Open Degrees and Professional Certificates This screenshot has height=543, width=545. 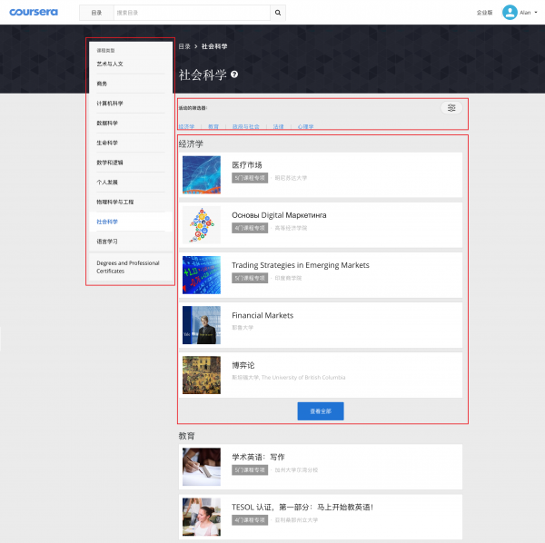(128, 267)
